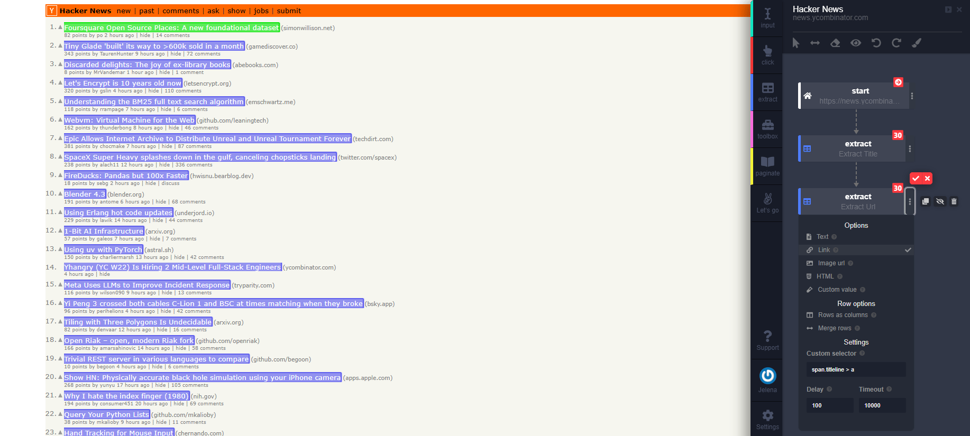Choose the Link extract option
Screen dimensions: 970x436
[x=856, y=250]
